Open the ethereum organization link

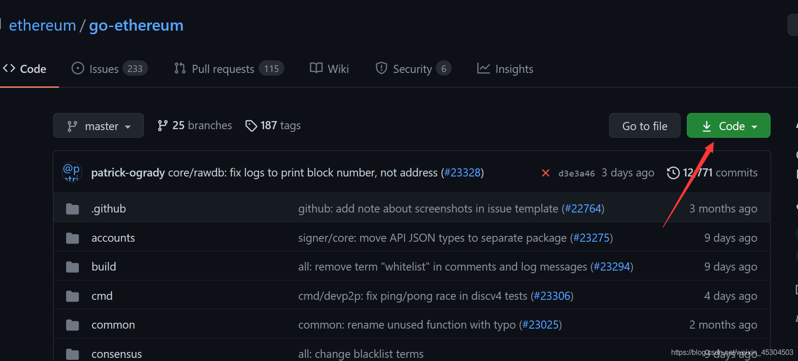(42, 26)
